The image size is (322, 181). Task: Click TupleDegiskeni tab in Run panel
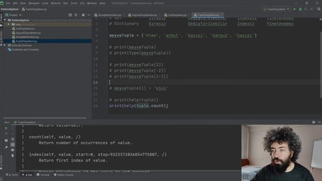click(x=27, y=122)
